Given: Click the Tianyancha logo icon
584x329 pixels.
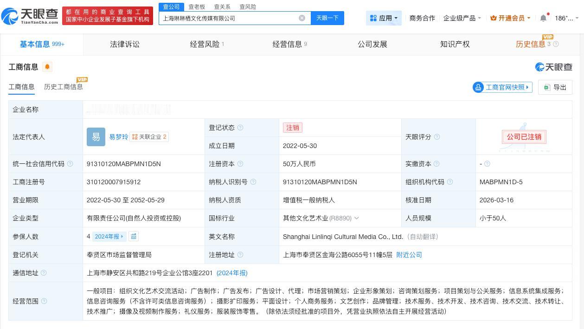Looking at the screenshot, I should pyautogui.click(x=10, y=15).
